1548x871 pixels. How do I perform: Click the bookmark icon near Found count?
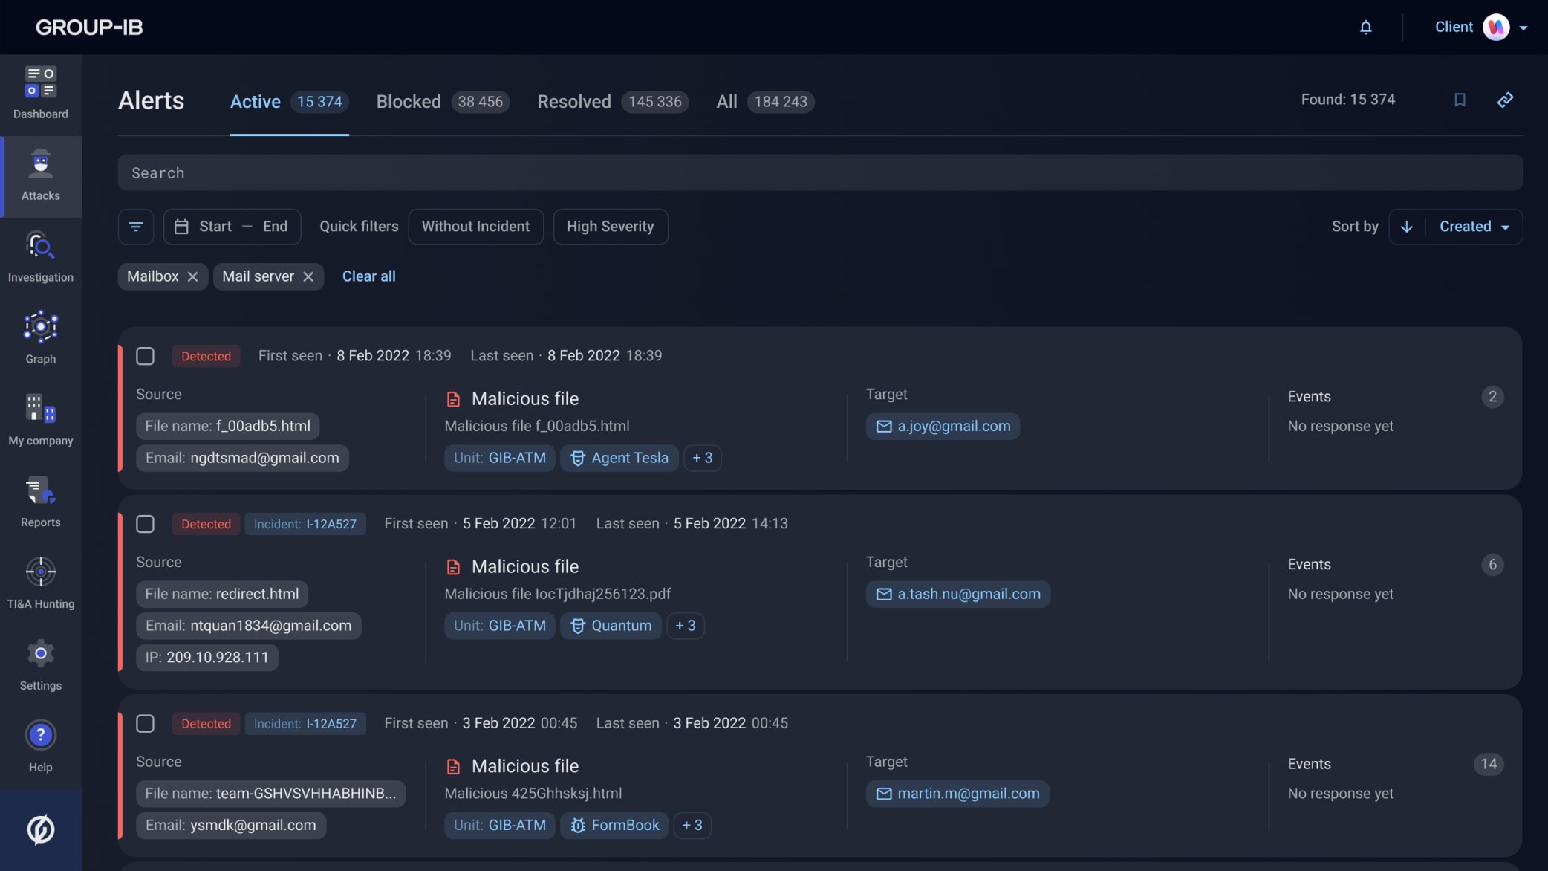(x=1460, y=100)
